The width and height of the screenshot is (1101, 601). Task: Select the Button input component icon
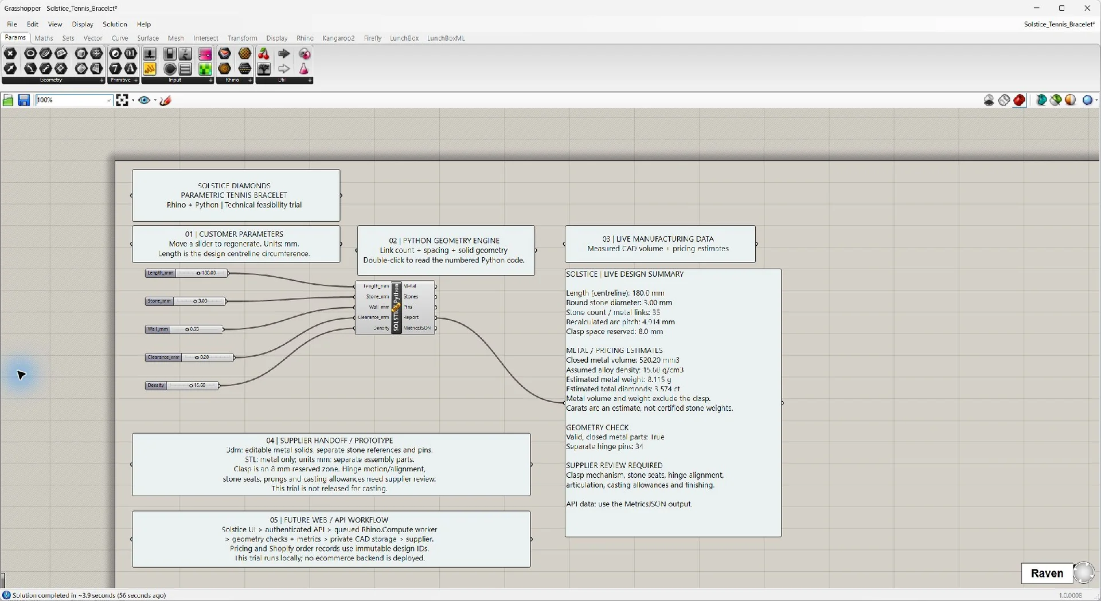tap(150, 53)
